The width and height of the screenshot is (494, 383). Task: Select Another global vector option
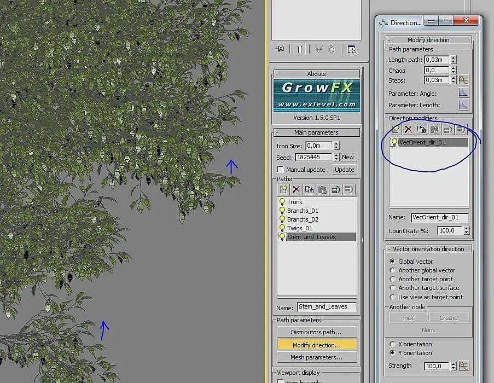392,270
